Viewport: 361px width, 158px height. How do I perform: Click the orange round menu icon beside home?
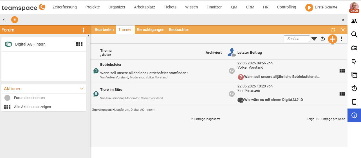coord(15,20)
